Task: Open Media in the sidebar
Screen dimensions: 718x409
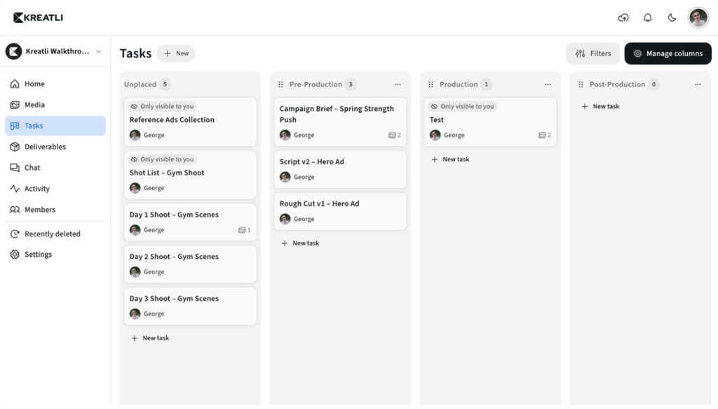Action: 55,105
